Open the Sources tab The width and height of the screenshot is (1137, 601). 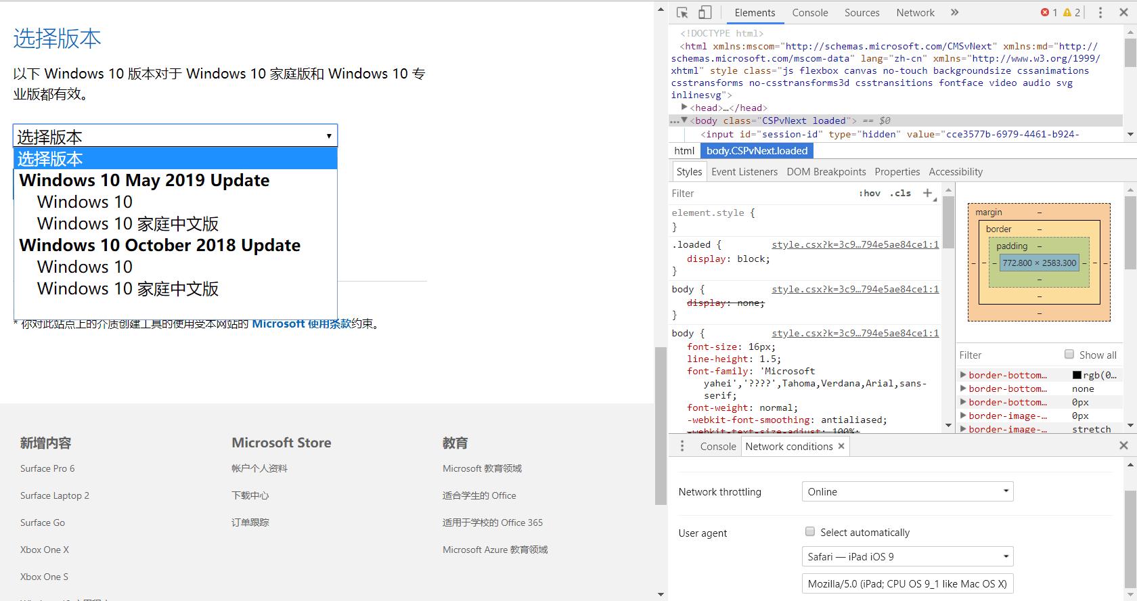point(862,12)
